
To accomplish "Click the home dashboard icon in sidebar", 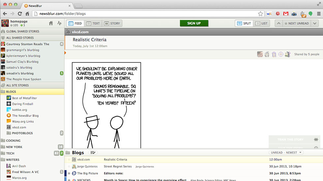I will [51, 23].
